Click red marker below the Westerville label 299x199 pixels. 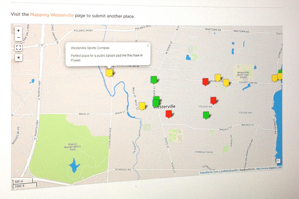coord(168,114)
